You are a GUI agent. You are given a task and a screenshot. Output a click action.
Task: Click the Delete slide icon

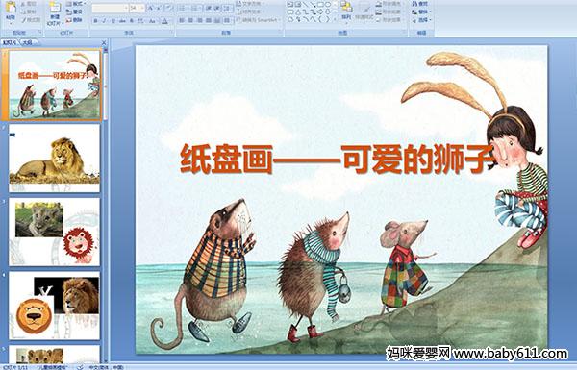(74, 20)
